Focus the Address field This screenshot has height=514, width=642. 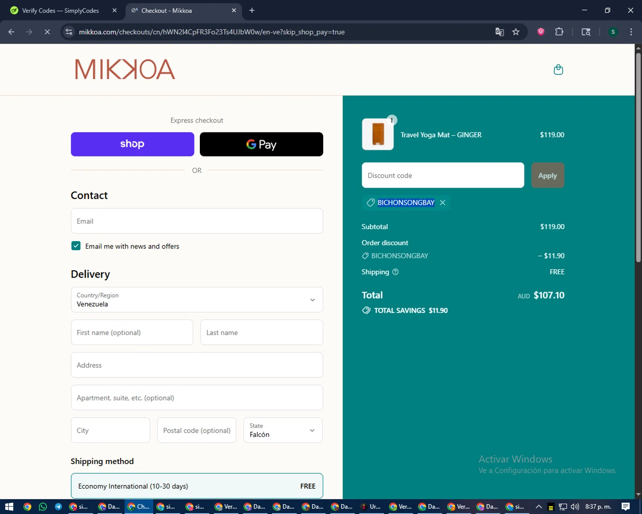click(x=197, y=365)
